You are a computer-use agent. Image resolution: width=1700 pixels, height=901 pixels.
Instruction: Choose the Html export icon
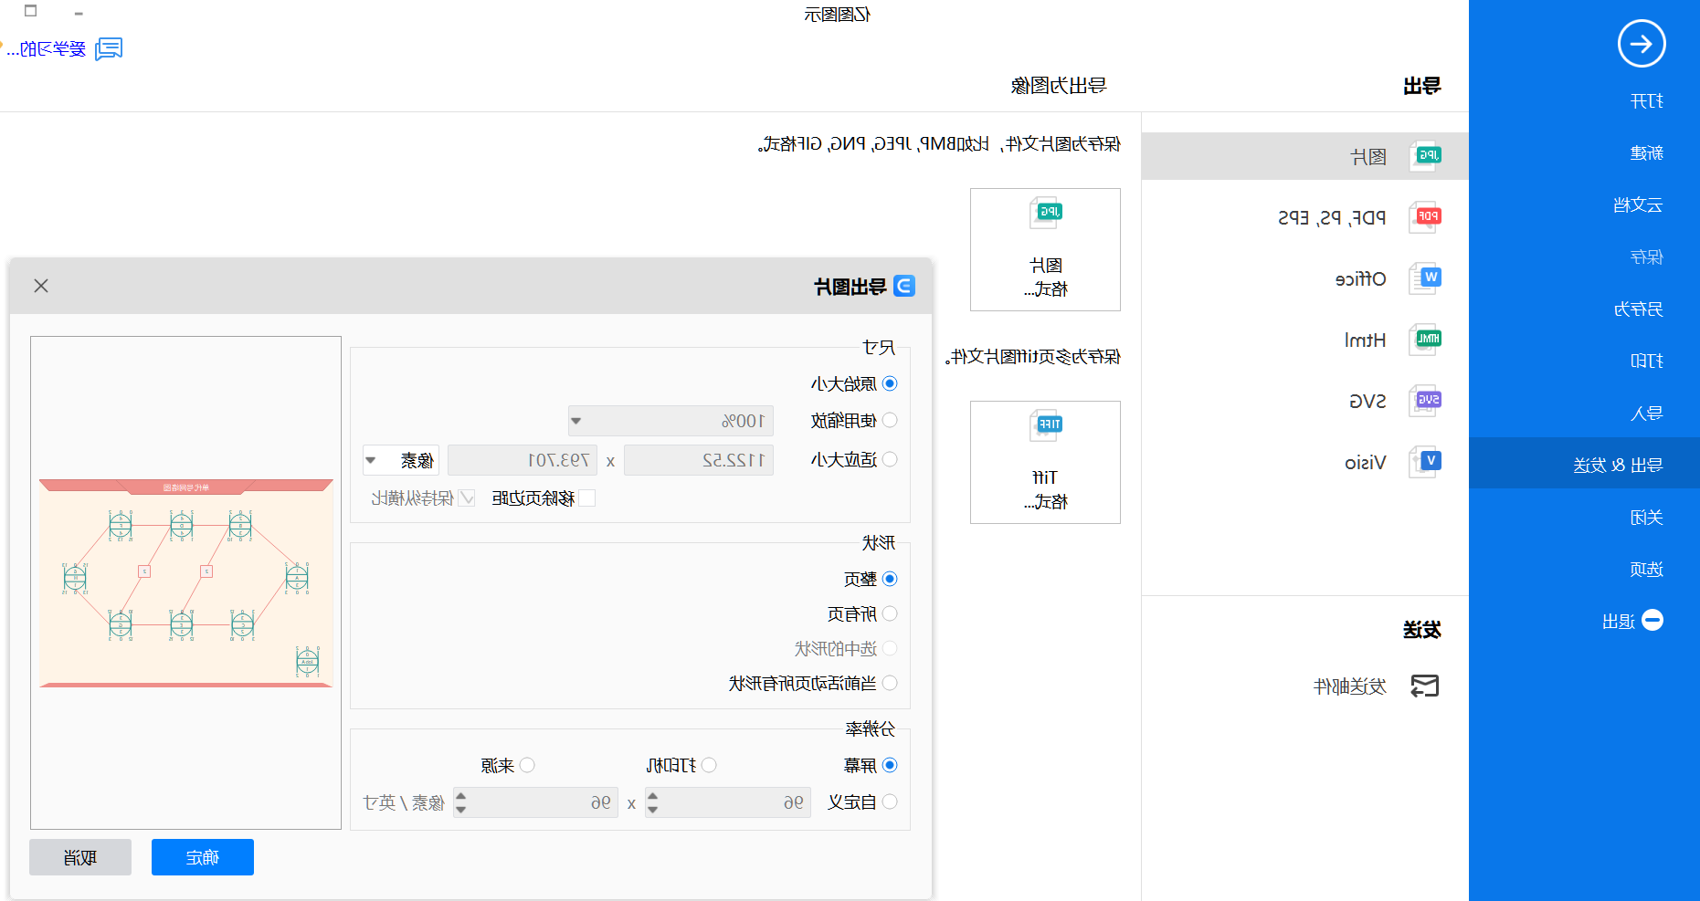[x=1425, y=340]
